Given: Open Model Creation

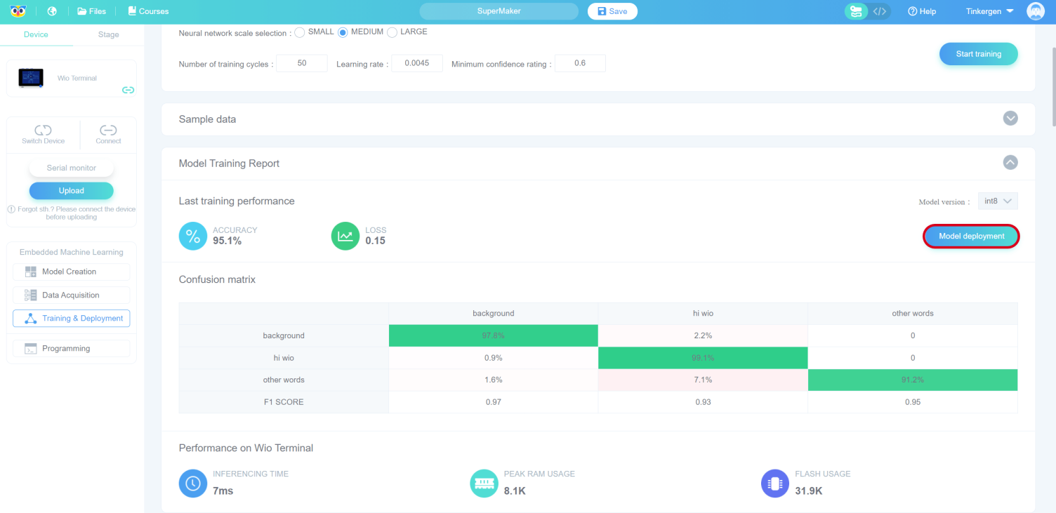Looking at the screenshot, I should (x=71, y=272).
